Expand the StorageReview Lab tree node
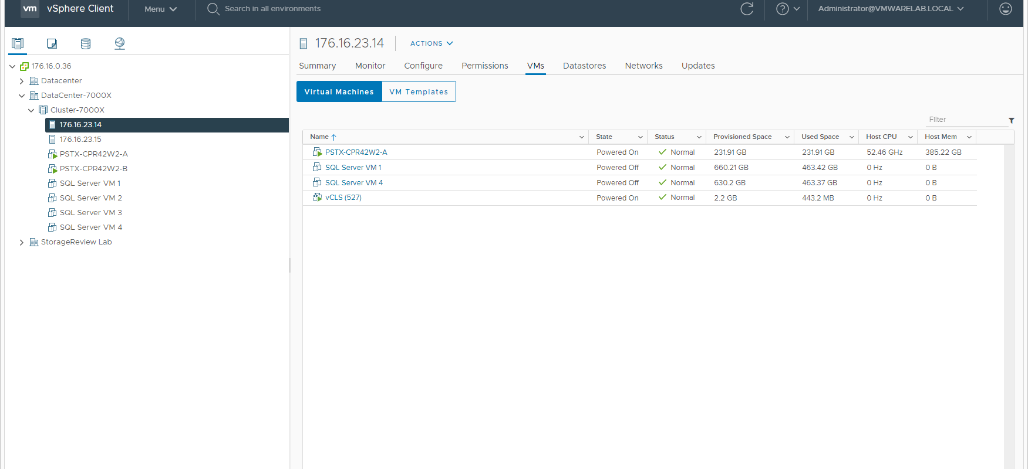Screen dimensions: 1028x469 pyautogui.click(x=22, y=242)
